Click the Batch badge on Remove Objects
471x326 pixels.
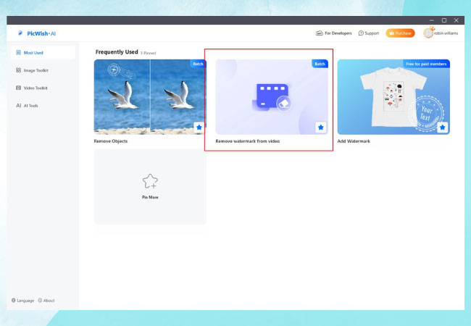[198, 64]
